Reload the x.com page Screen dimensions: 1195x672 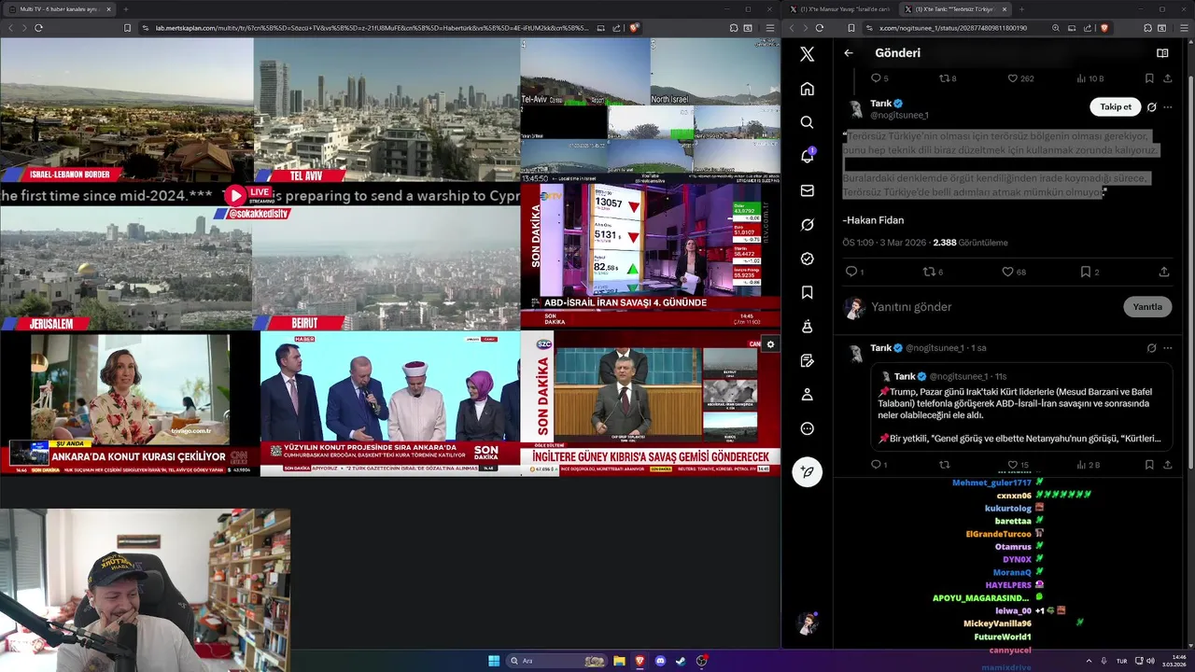click(820, 28)
